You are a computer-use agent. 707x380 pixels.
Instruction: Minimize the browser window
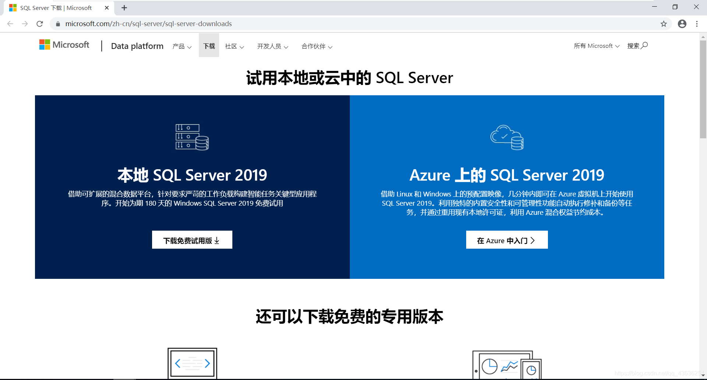coord(654,7)
